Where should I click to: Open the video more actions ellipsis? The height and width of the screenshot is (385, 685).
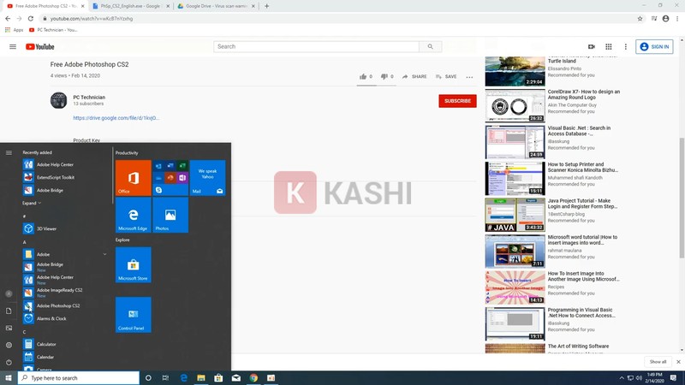(469, 77)
